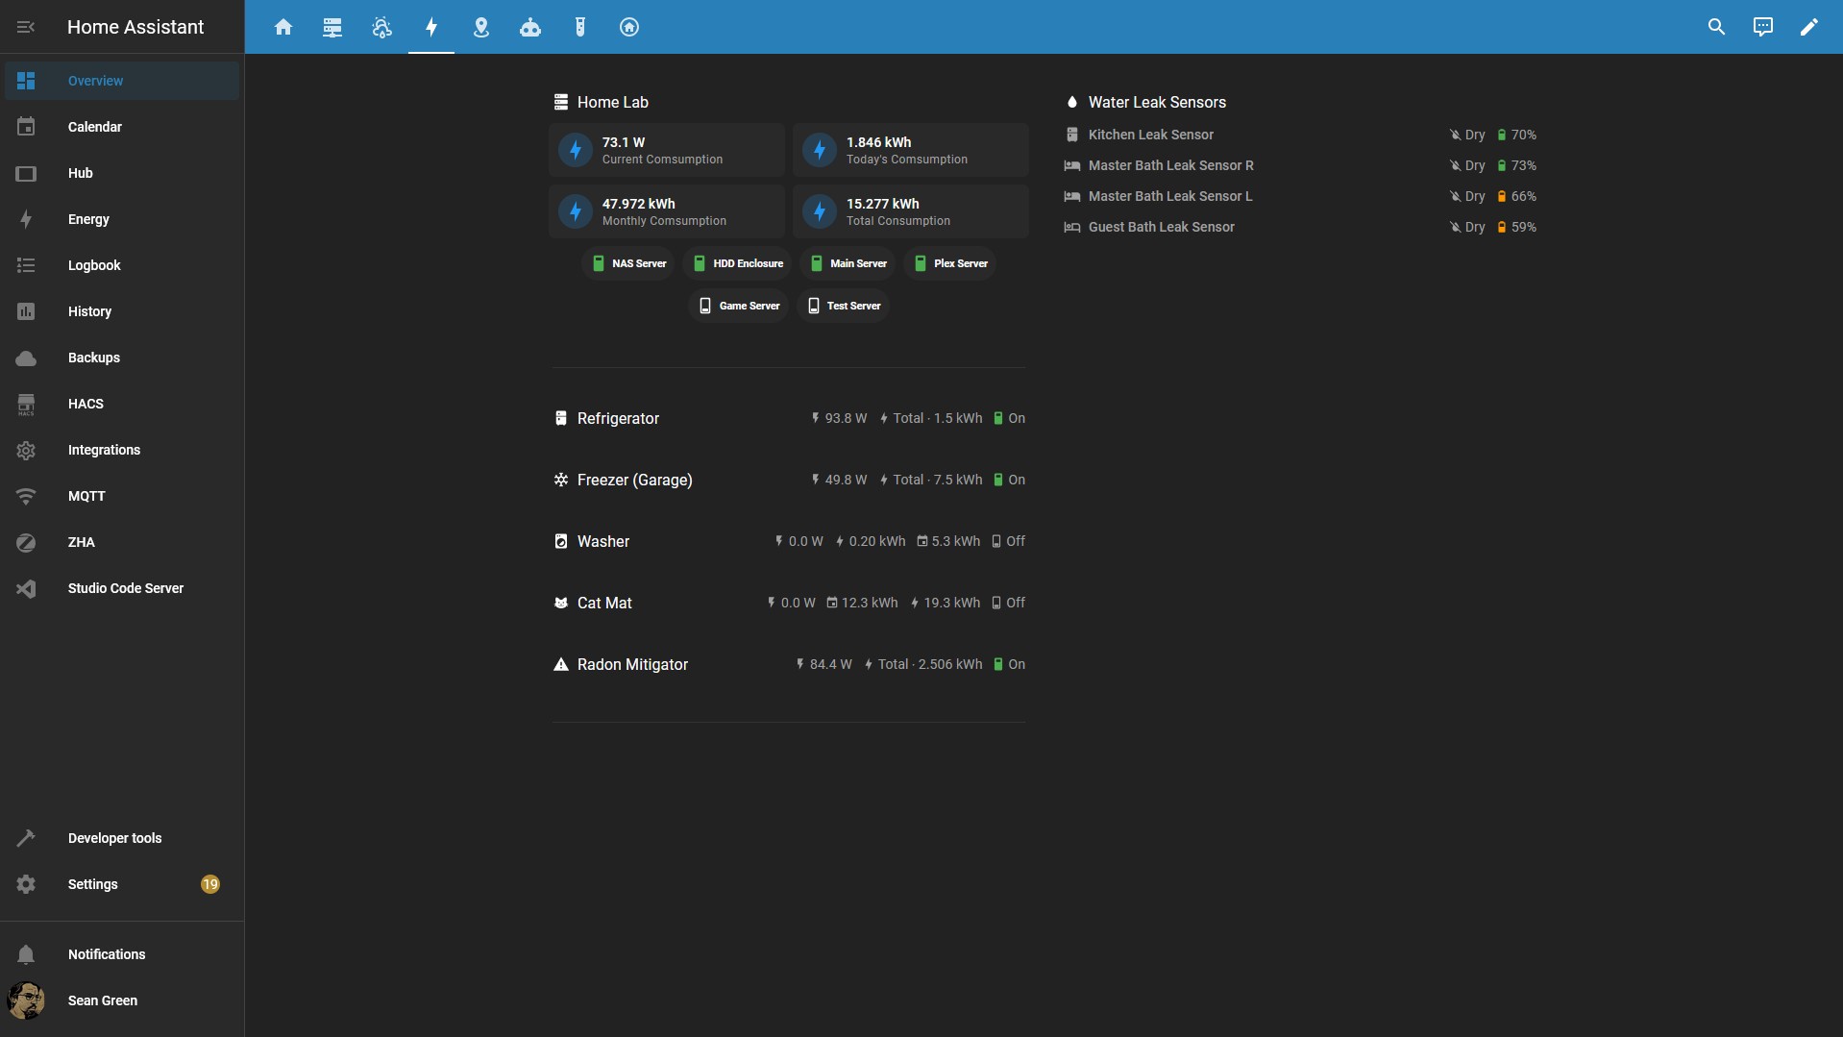Screen dimensions: 1843x1037
Task: Open Washer 5.3 kWh energy value
Action: pos(948,541)
